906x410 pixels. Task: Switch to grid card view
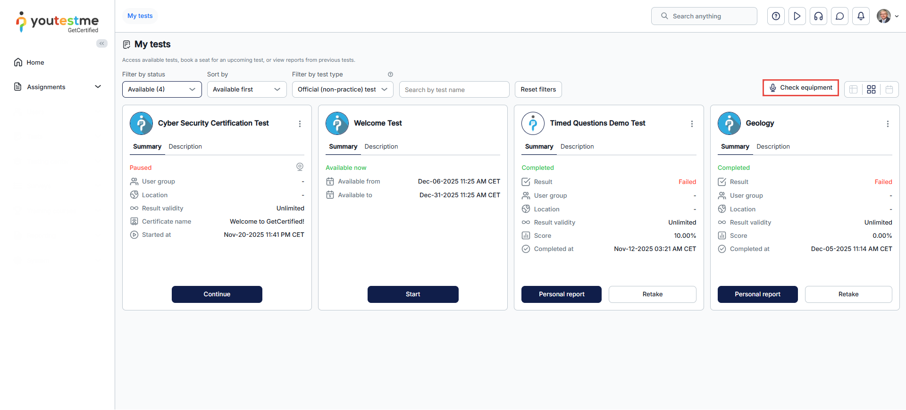[x=871, y=89]
